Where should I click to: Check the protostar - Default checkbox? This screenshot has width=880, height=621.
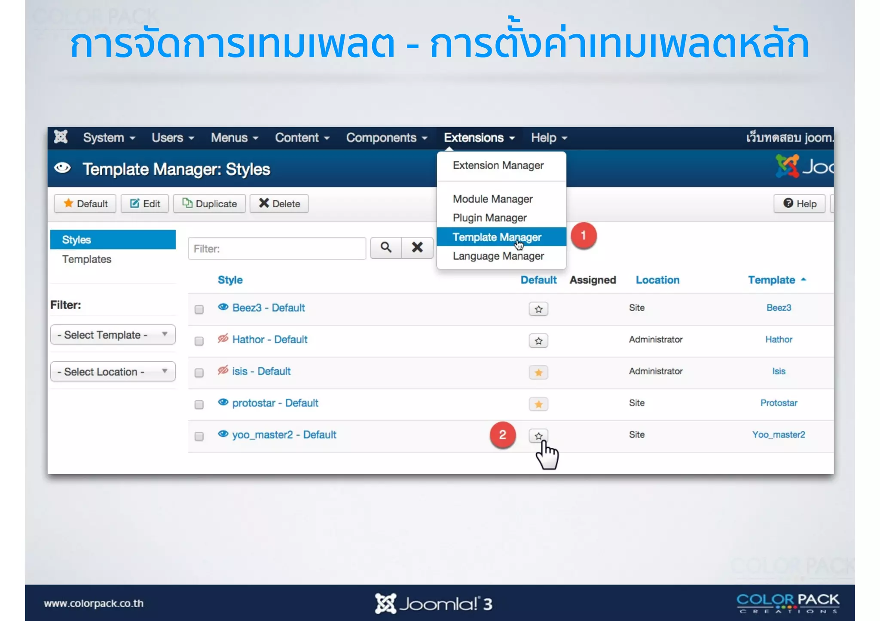coord(199,405)
